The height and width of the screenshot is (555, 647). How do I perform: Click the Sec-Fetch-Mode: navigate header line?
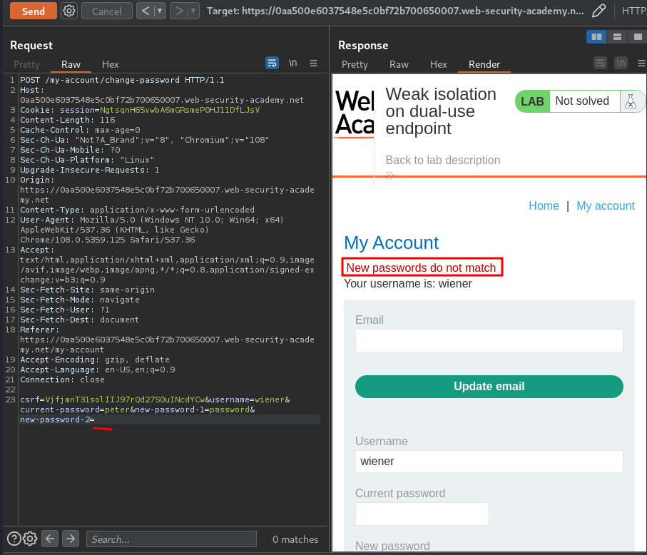point(80,300)
